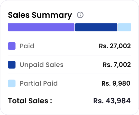The height and width of the screenshot is (115, 139).
Task: Click the divider line below Paid row
Action: tap(69, 55)
